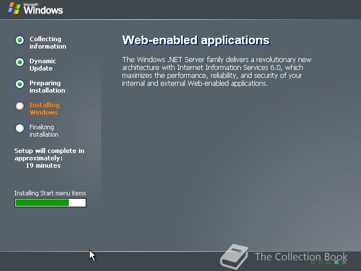The width and height of the screenshot is (361, 271).
Task: Click the Collecting information step indicator
Action: [20, 40]
